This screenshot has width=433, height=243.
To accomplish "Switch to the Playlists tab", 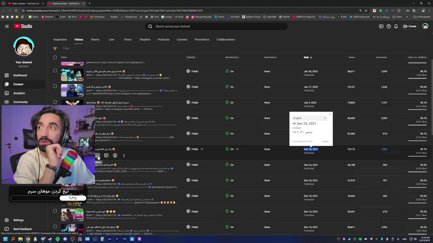I will tap(145, 39).
